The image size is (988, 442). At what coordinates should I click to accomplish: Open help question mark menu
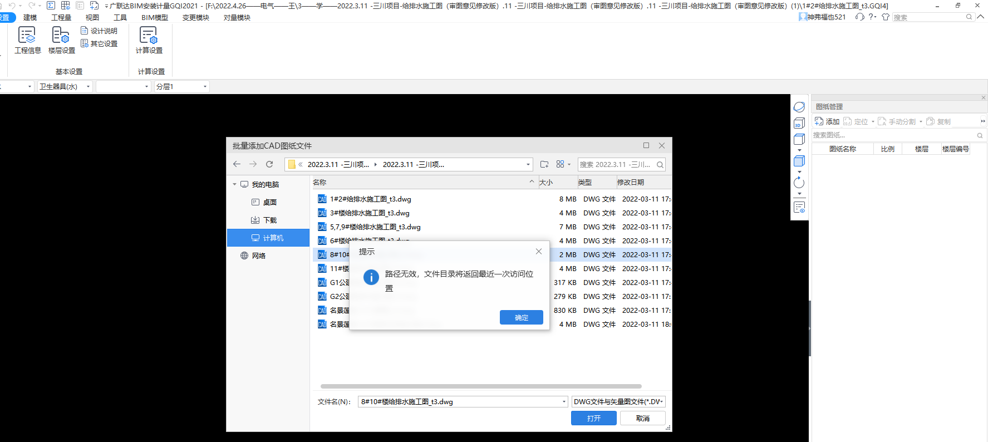[x=872, y=17]
